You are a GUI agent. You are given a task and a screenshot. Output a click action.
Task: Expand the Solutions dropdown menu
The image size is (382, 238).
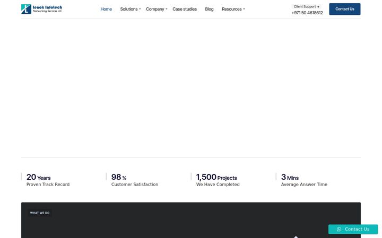click(131, 9)
